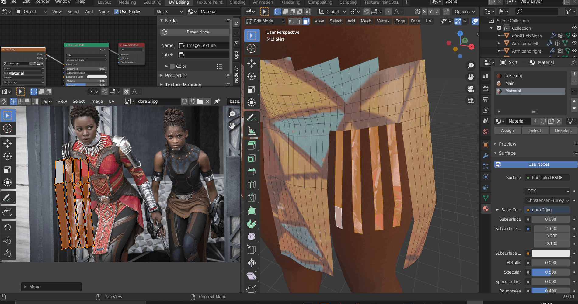This screenshot has width=578, height=304.
Task: Switch to the Shading workspace tab
Action: [238, 2]
